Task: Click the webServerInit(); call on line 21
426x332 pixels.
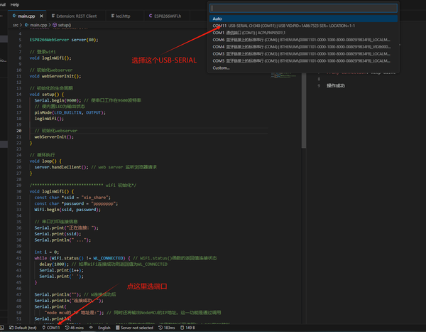Action: click(54, 137)
